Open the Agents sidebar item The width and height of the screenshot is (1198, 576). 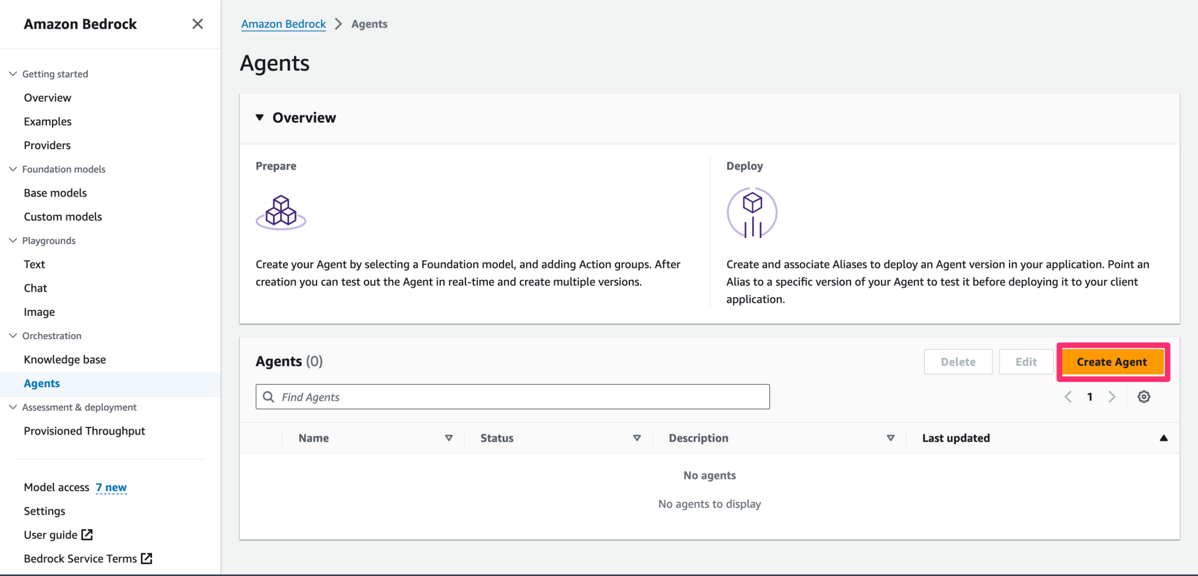coord(42,383)
